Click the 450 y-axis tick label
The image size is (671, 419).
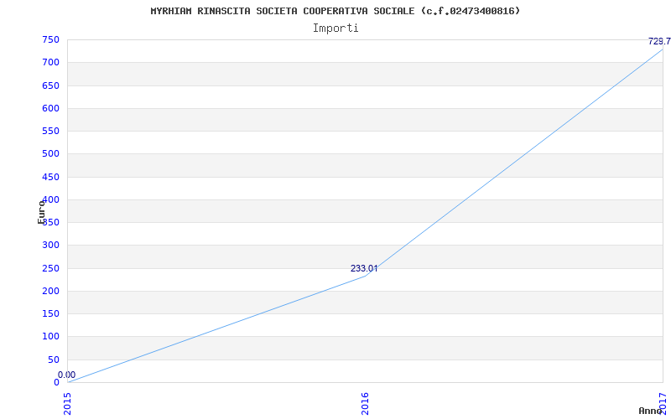pos(50,177)
